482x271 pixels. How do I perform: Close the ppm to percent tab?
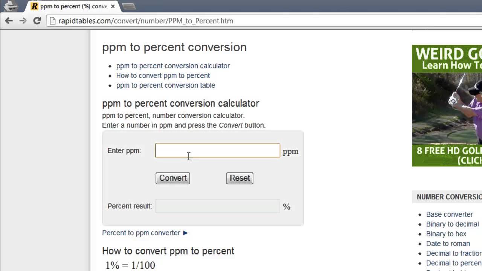(113, 6)
